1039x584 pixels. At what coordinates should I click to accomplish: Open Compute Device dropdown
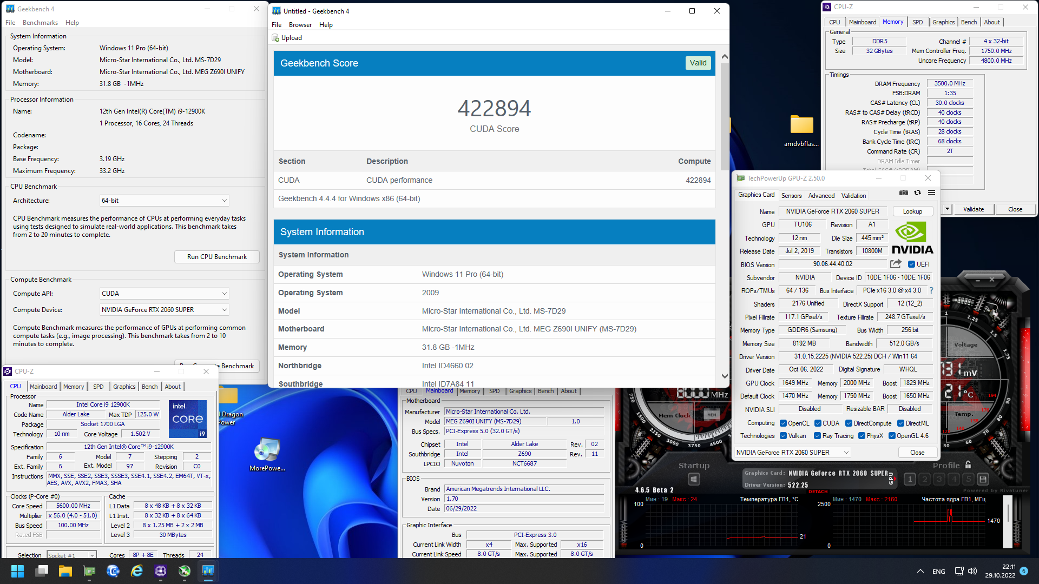click(x=164, y=310)
